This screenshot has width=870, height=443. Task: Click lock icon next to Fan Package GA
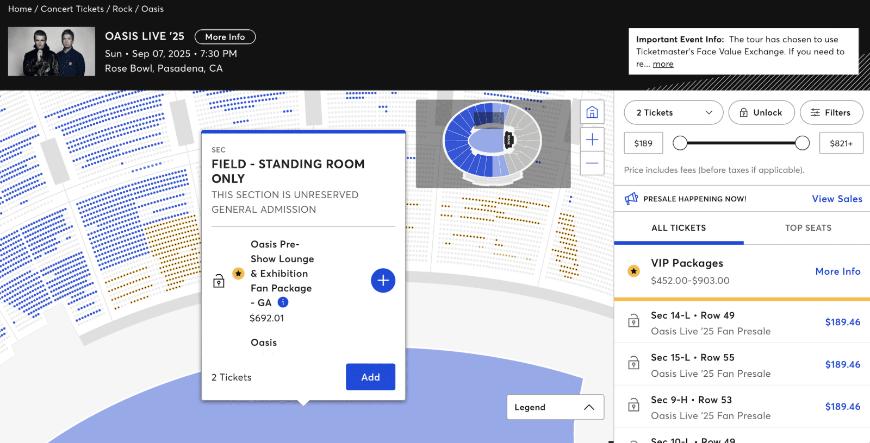click(219, 281)
